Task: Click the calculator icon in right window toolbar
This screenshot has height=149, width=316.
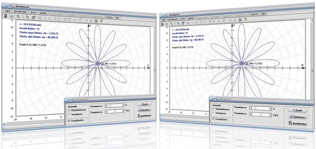Action: [x=162, y=24]
